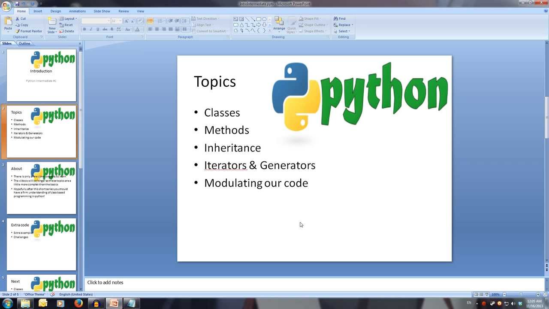
Task: Click English (United States) language indicator
Action: pos(76,294)
